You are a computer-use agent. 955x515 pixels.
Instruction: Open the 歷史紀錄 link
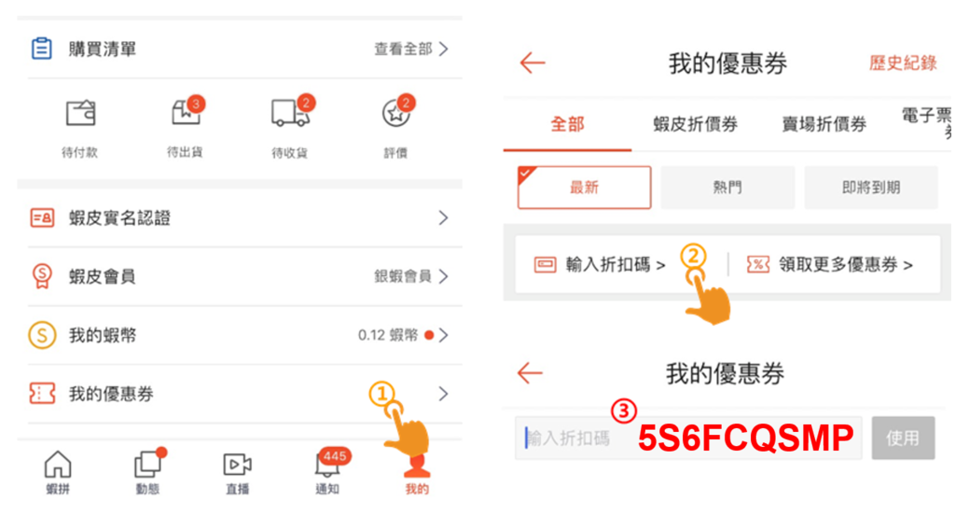[x=903, y=63]
